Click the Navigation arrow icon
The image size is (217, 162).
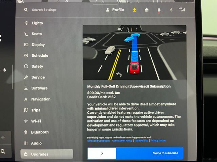click(x=26, y=99)
